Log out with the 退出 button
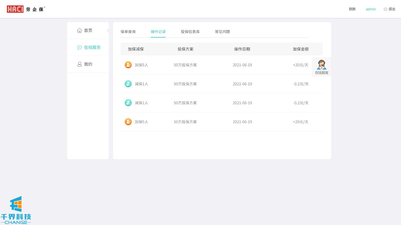Viewport: 401px width, 225px height. click(389, 9)
